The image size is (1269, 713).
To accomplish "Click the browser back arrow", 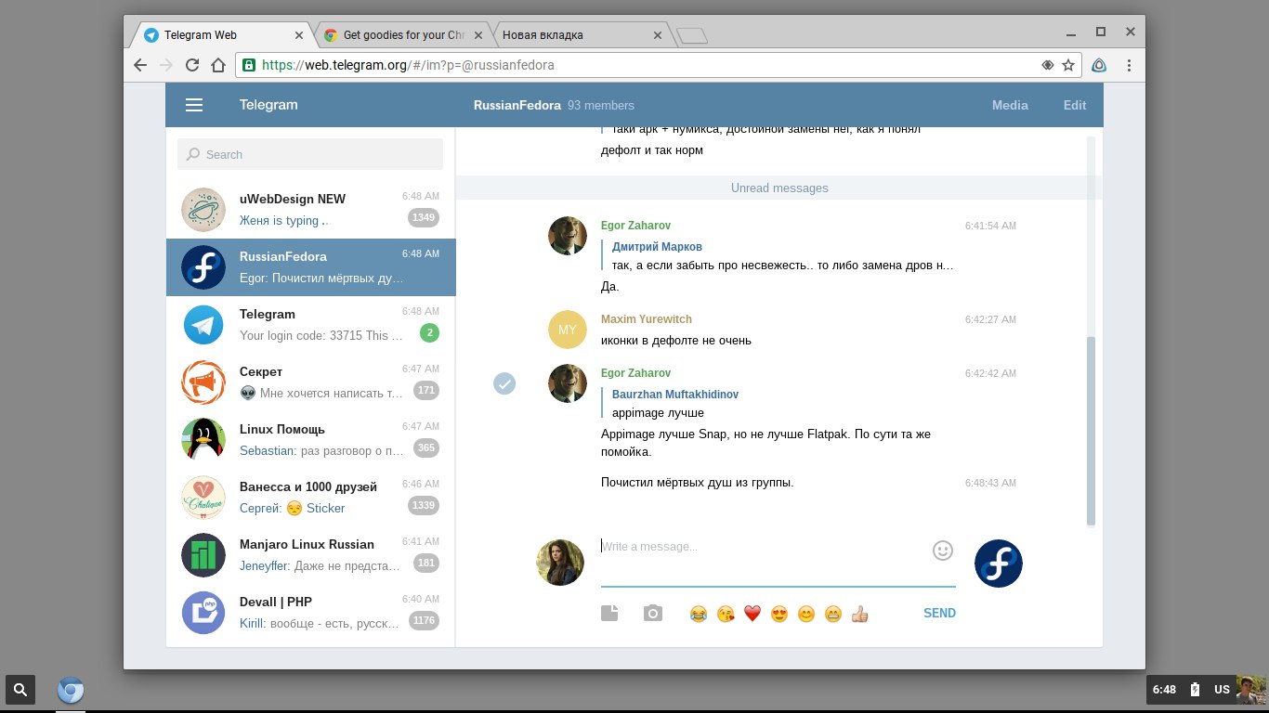I will point(140,65).
